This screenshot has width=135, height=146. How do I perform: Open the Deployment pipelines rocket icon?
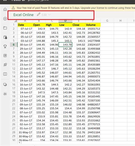[5, 65]
